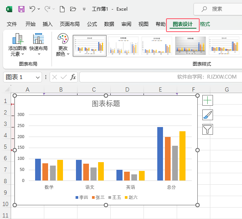Screen dimensions: 242x219
Task: Switch to the 数据 ribbon tab
Action: 109,24
